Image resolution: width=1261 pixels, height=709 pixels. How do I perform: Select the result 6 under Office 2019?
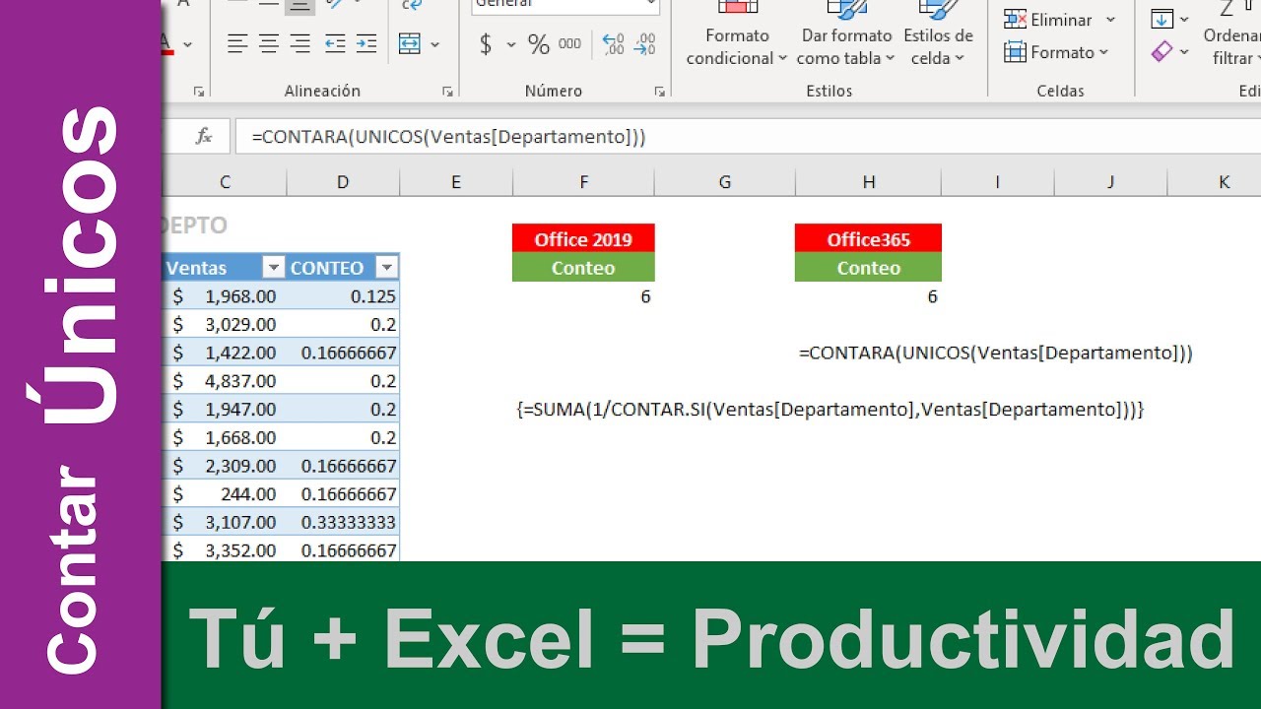click(x=583, y=296)
